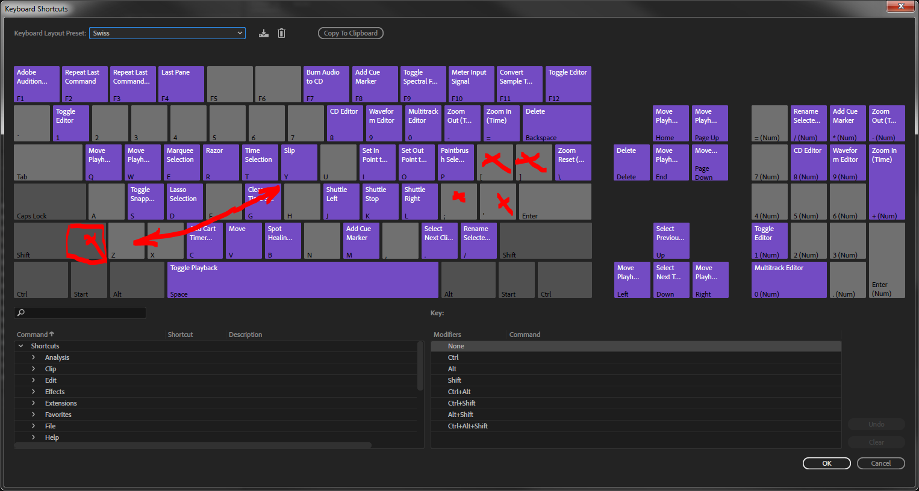Image resolution: width=919 pixels, height=491 pixels.
Task: Click the Burn Audio to CD key F7
Action: [326, 84]
